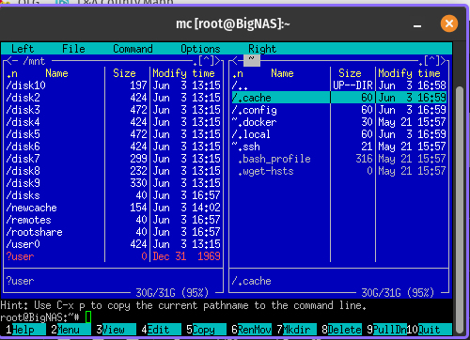Sort right panel by Name column

(x=282, y=73)
